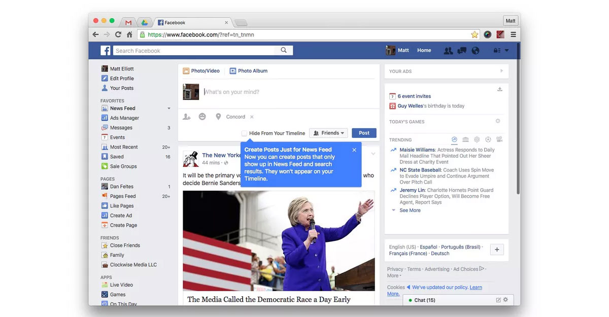This screenshot has height=317, width=609.
Task: Click the Post button
Action: pyautogui.click(x=364, y=133)
